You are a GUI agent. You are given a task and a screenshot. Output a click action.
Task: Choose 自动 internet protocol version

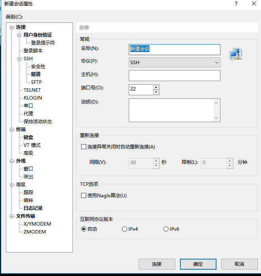point(83,229)
